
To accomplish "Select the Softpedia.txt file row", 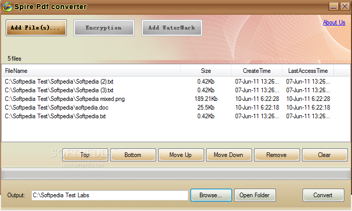I will click(175, 116).
